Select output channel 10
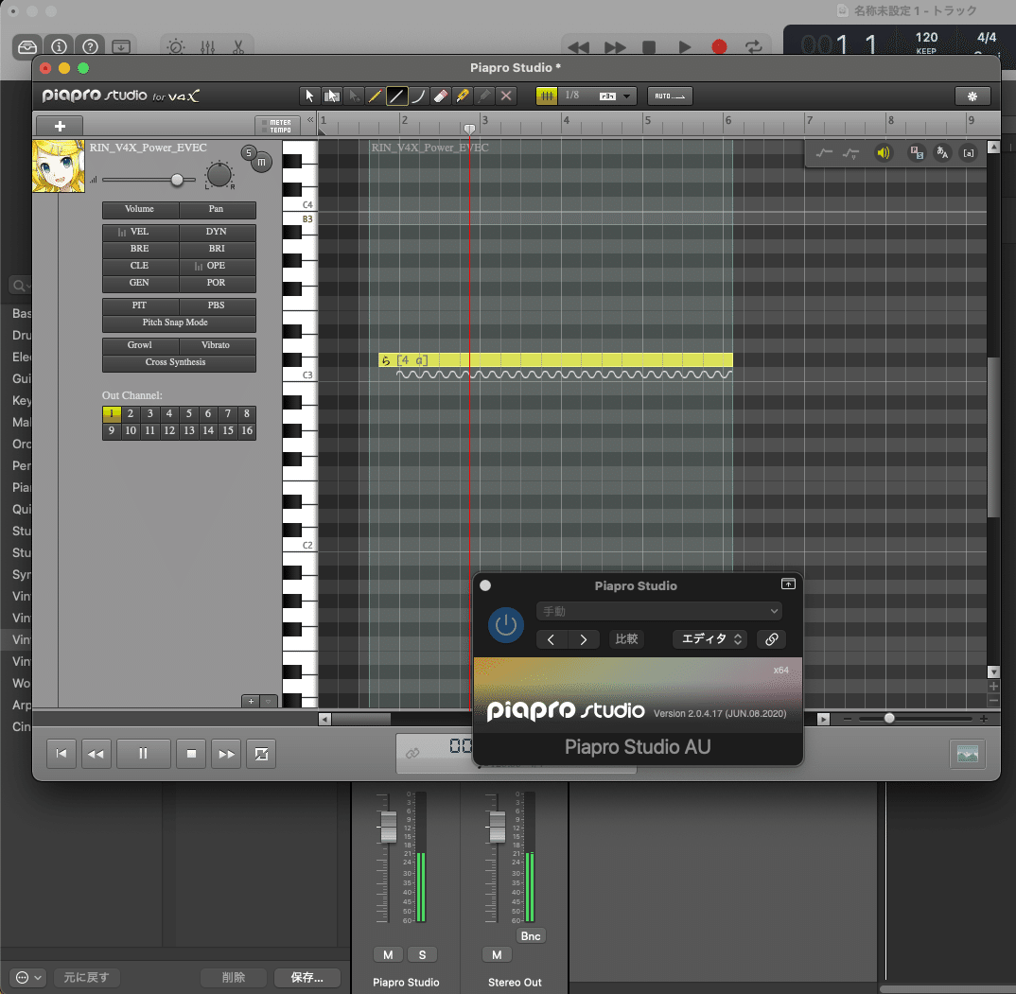1016x994 pixels. pos(131,430)
